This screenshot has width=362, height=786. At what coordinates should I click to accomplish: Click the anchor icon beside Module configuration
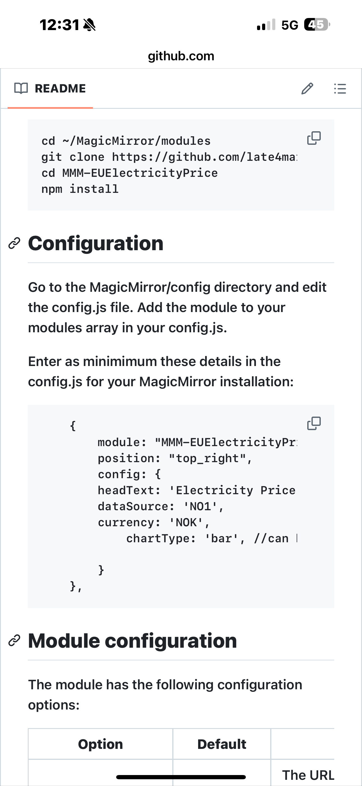(x=14, y=640)
